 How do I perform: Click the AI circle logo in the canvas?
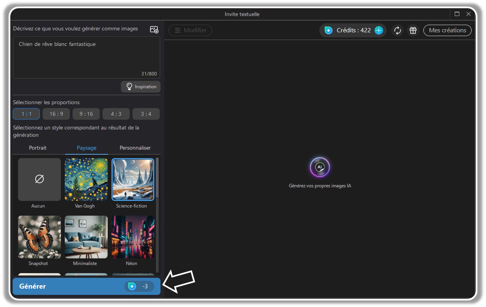tap(320, 167)
